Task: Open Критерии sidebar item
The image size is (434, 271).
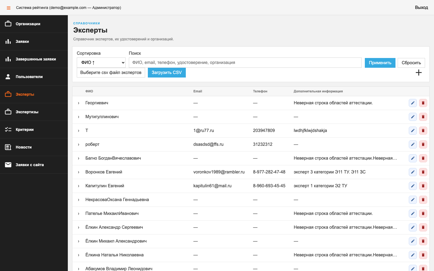Action: point(34,130)
